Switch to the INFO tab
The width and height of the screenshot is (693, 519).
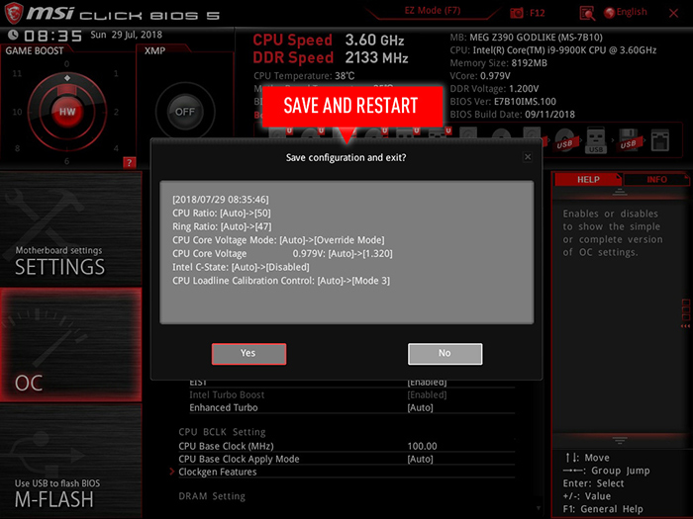point(656,180)
